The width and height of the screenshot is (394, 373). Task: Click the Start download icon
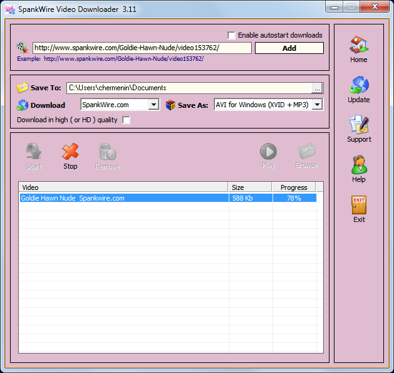tap(34, 151)
